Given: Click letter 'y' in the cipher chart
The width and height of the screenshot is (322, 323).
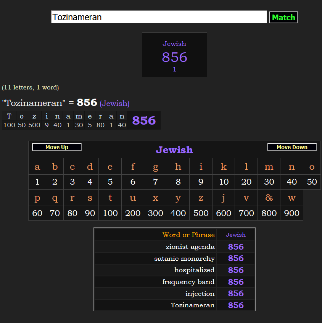Looking at the screenshot, I should pyautogui.click(x=178, y=198).
